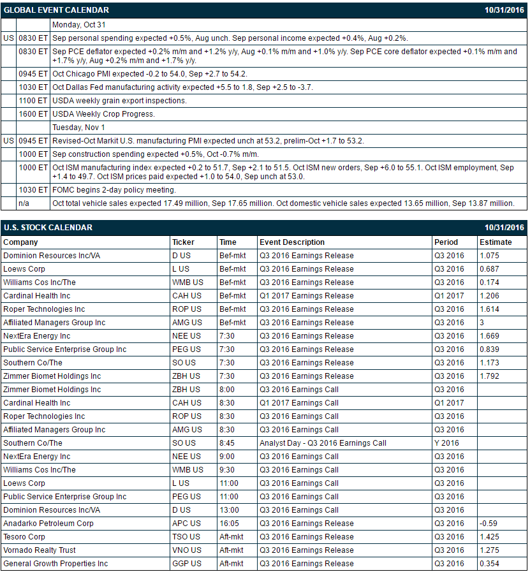Click PEG US ticker in 7:30 row
The height and width of the screenshot is (572, 530).
pyautogui.click(x=186, y=349)
